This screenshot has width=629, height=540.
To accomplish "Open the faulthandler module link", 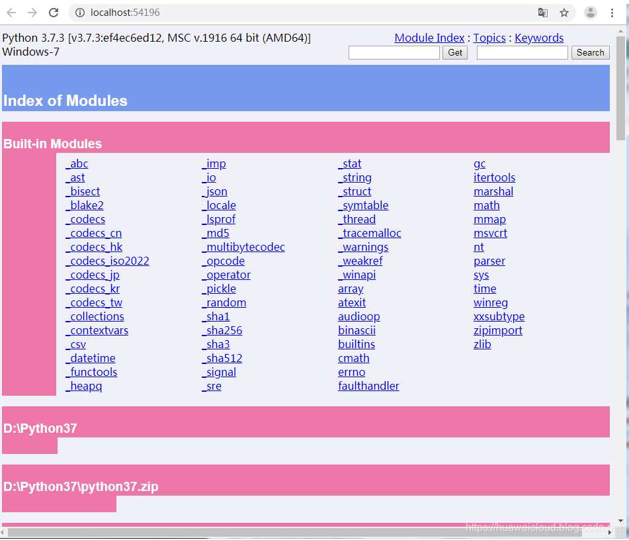I will (x=368, y=386).
